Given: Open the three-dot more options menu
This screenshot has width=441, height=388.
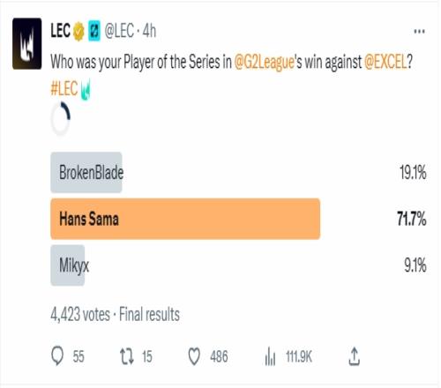Looking at the screenshot, I should click(x=419, y=31).
